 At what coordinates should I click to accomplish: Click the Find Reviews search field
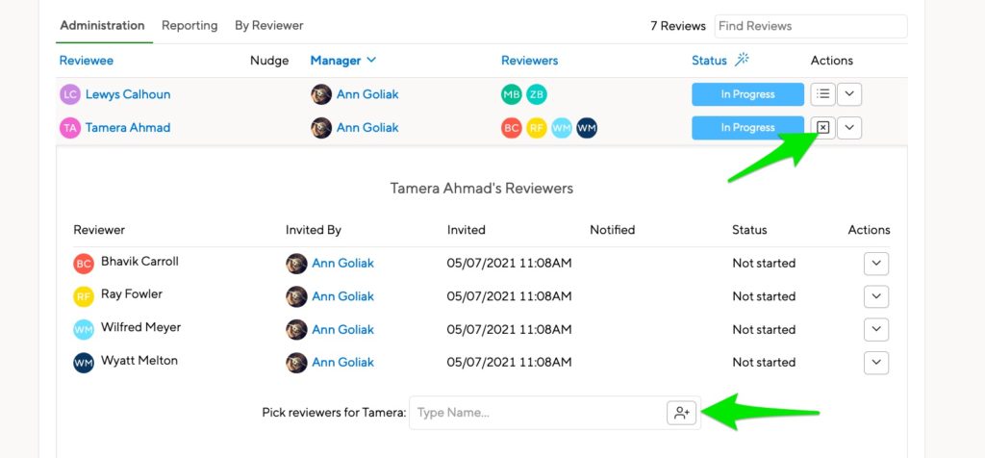(811, 26)
